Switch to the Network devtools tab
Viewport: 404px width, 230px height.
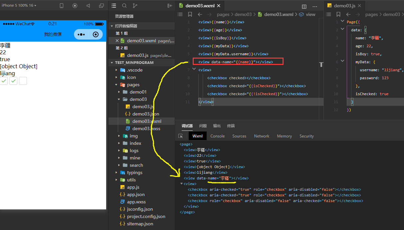[262, 136]
